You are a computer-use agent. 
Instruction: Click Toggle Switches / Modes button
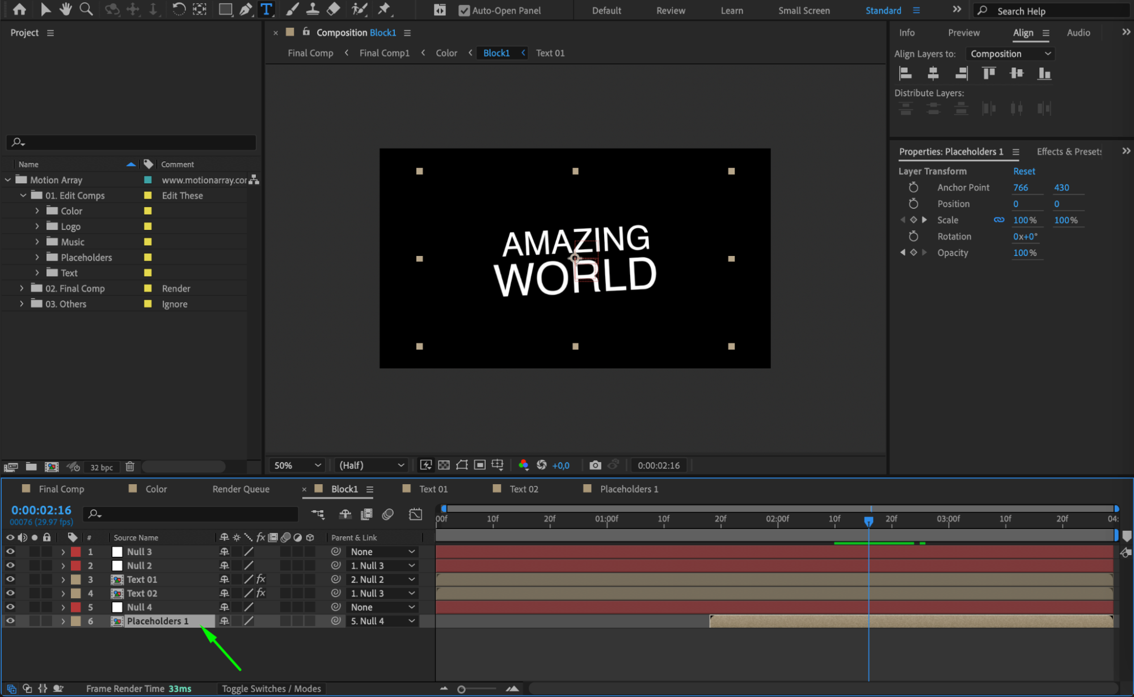(x=271, y=688)
